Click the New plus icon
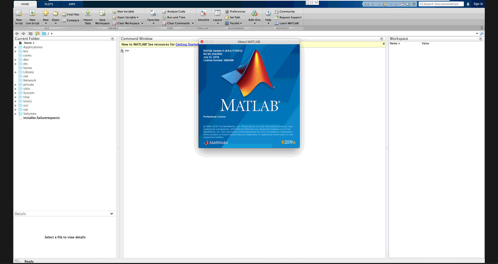498x264 pixels. [x=46, y=13]
